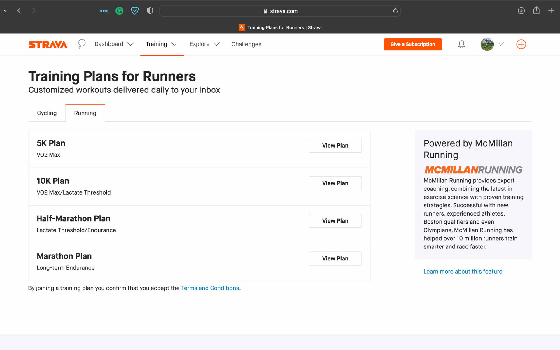Open Terms and Conditions link
This screenshot has height=350, width=560.
pos(210,288)
